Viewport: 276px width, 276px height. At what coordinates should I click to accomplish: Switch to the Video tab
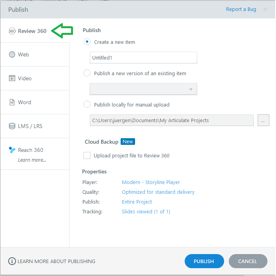[25, 78]
